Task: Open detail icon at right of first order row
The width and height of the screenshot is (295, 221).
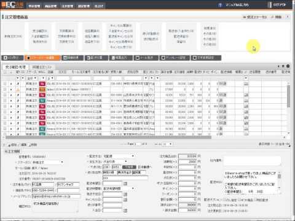Action: click(246, 83)
